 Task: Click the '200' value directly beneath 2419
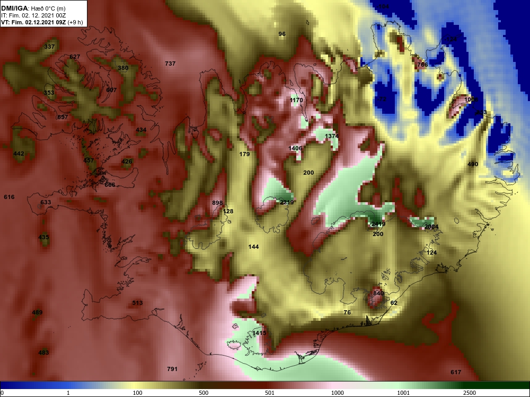click(378, 234)
